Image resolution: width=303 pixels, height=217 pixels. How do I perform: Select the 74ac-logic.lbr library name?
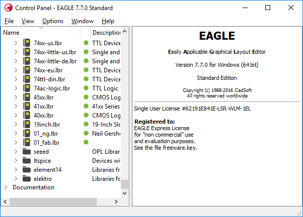[52, 88]
